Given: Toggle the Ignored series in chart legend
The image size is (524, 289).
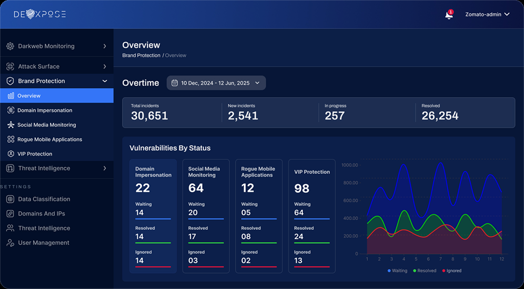Looking at the screenshot, I should (x=451, y=271).
